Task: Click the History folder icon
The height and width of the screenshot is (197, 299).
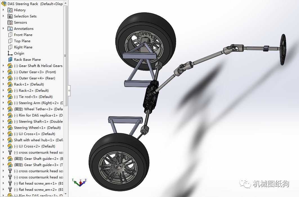Action: pos(10,10)
